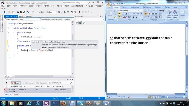Click Save in Word quick access toolbar
The image size is (189, 106).
(114, 4)
